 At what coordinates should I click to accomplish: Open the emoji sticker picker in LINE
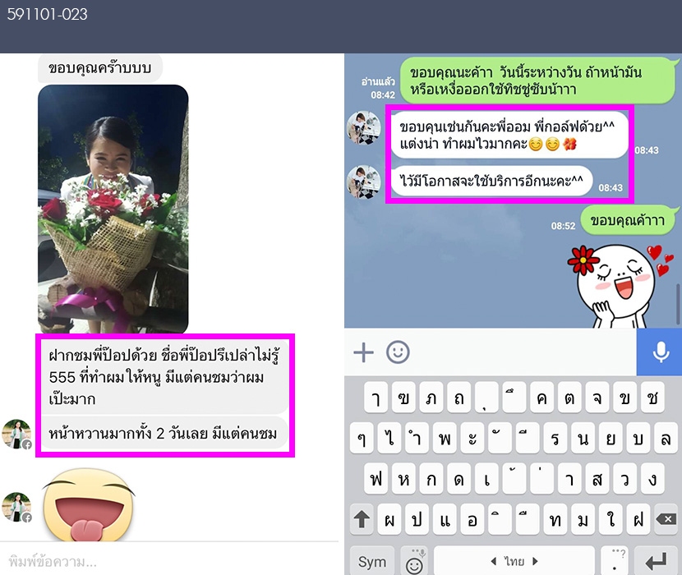[398, 352]
